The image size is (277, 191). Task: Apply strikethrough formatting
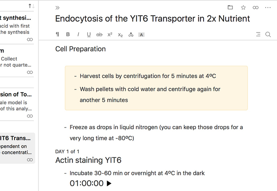click(x=99, y=35)
